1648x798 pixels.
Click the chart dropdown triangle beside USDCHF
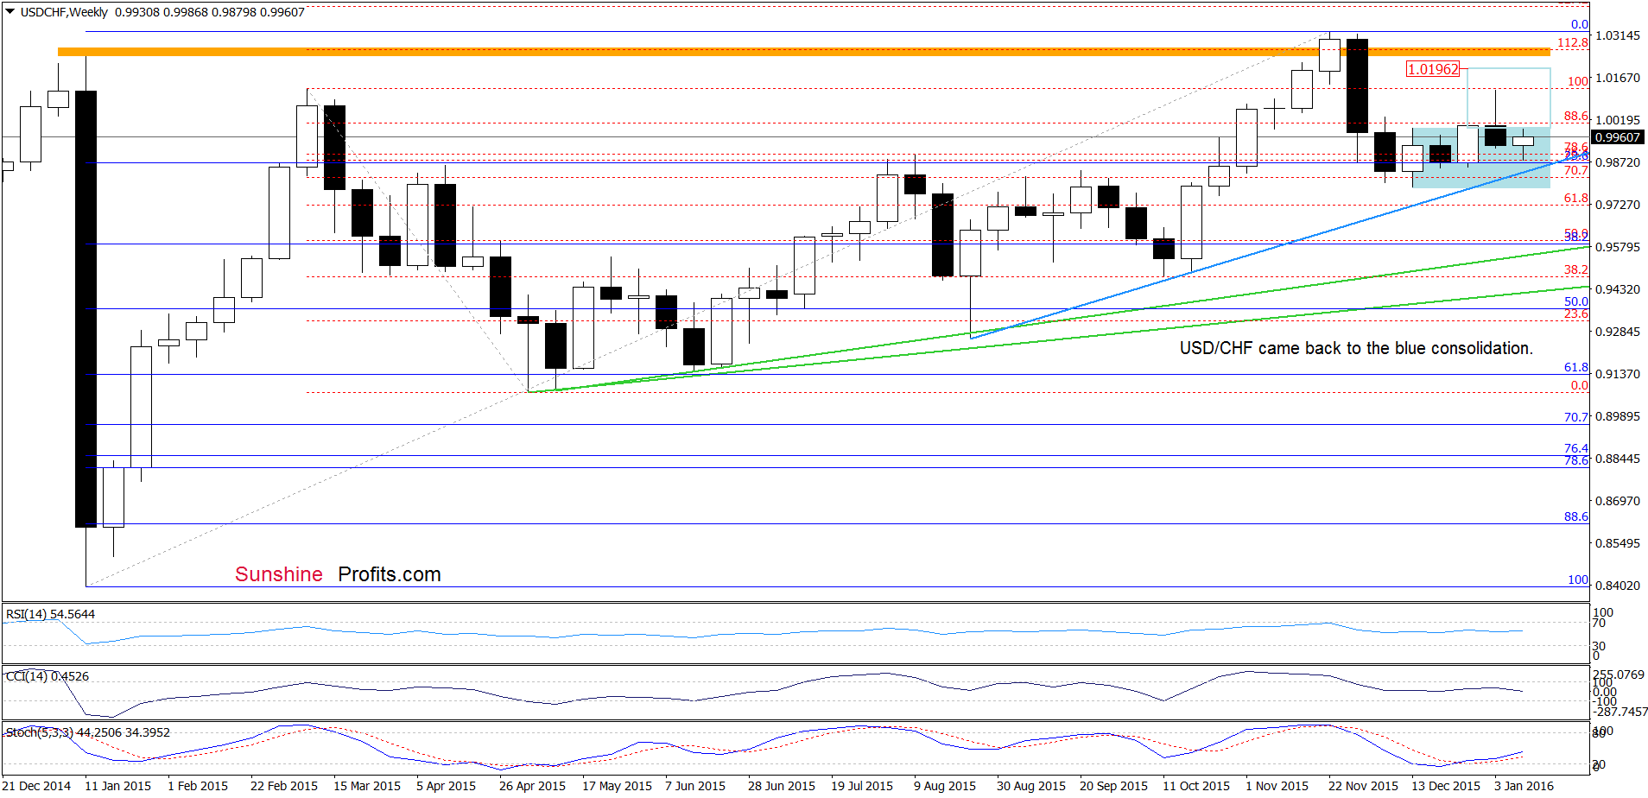pyautogui.click(x=10, y=12)
